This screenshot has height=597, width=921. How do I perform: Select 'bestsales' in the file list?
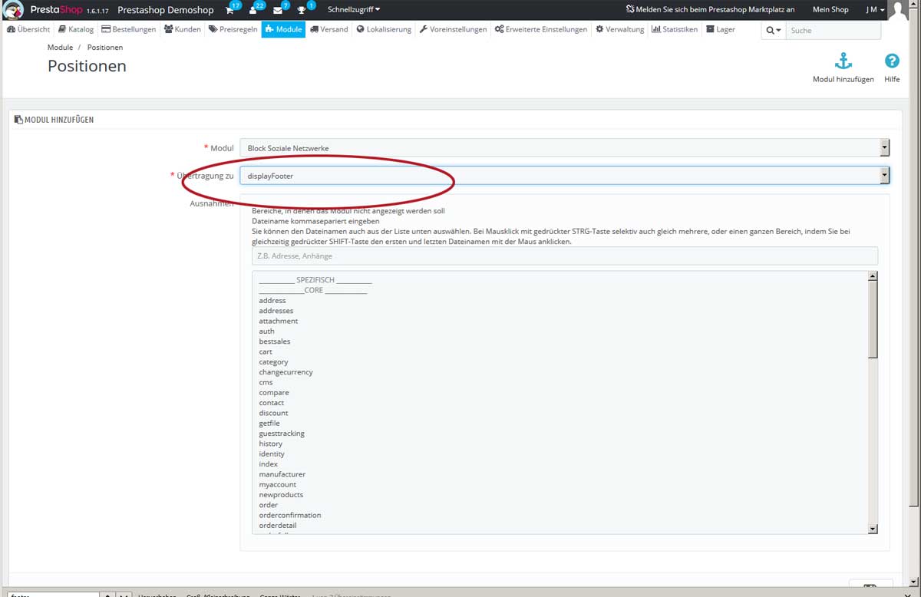coord(275,341)
